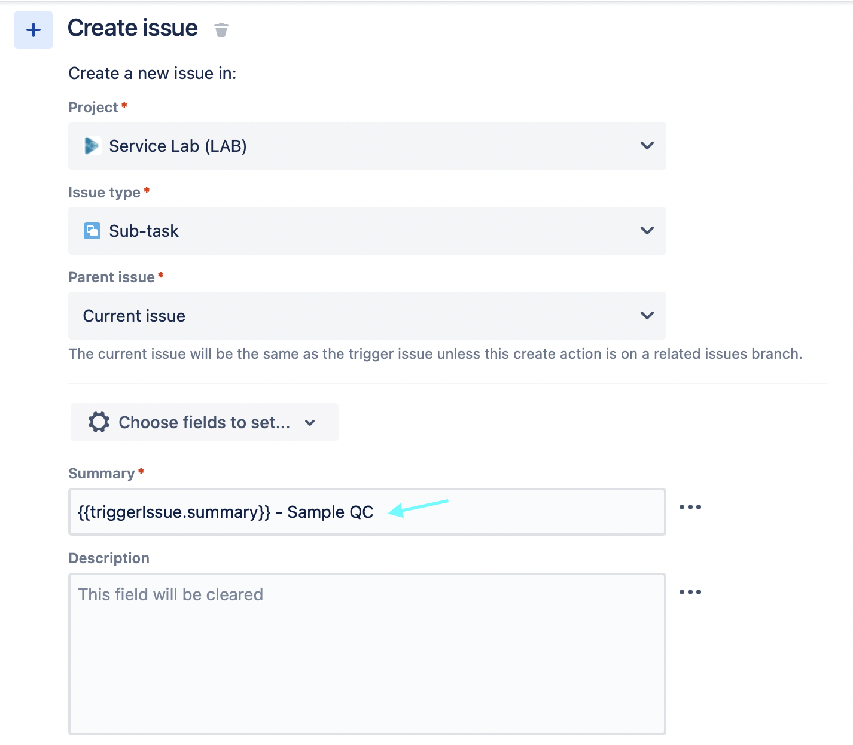Click the gear icon in Choose fields to set

(99, 422)
